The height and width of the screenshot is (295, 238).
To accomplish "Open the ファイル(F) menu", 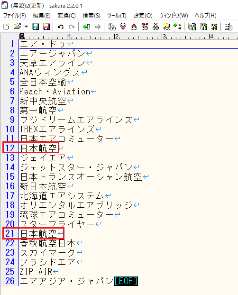I will click(x=15, y=16).
